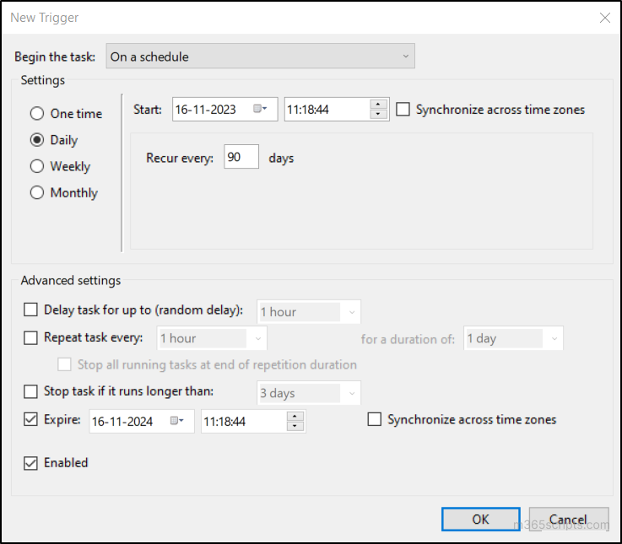Select the Weekly schedule option
This screenshot has width=622, height=544.
coord(37,166)
